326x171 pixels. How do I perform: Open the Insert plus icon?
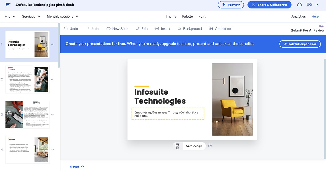click(157, 29)
